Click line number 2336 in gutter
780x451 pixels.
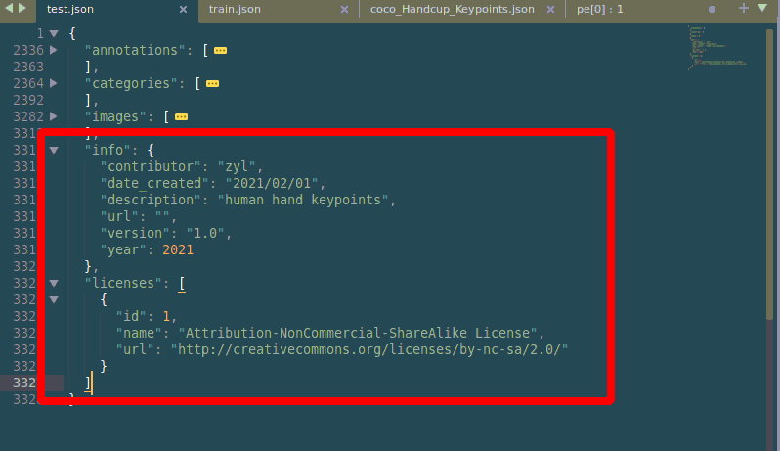coord(28,50)
